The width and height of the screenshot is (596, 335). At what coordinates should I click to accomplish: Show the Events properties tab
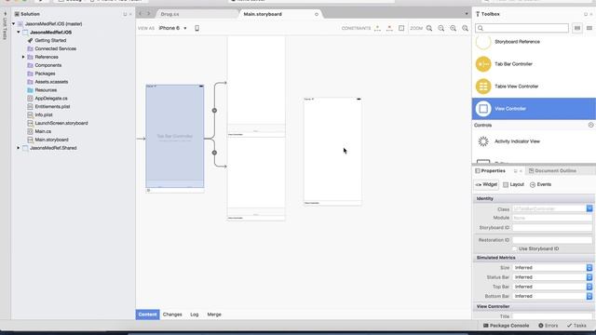click(540, 184)
